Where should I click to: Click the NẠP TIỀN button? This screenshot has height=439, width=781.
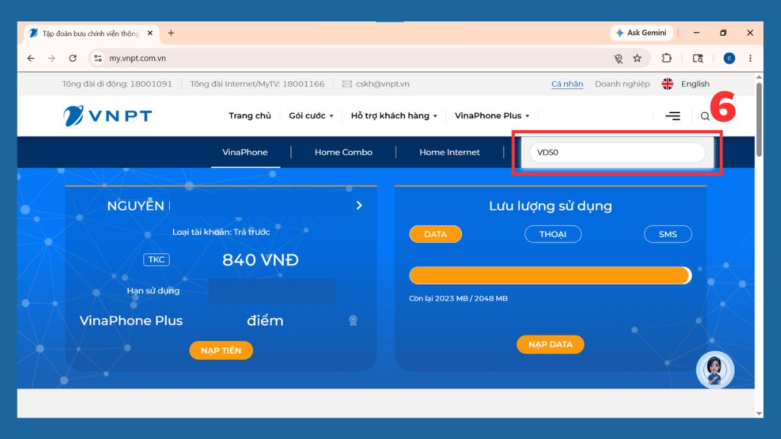click(221, 351)
